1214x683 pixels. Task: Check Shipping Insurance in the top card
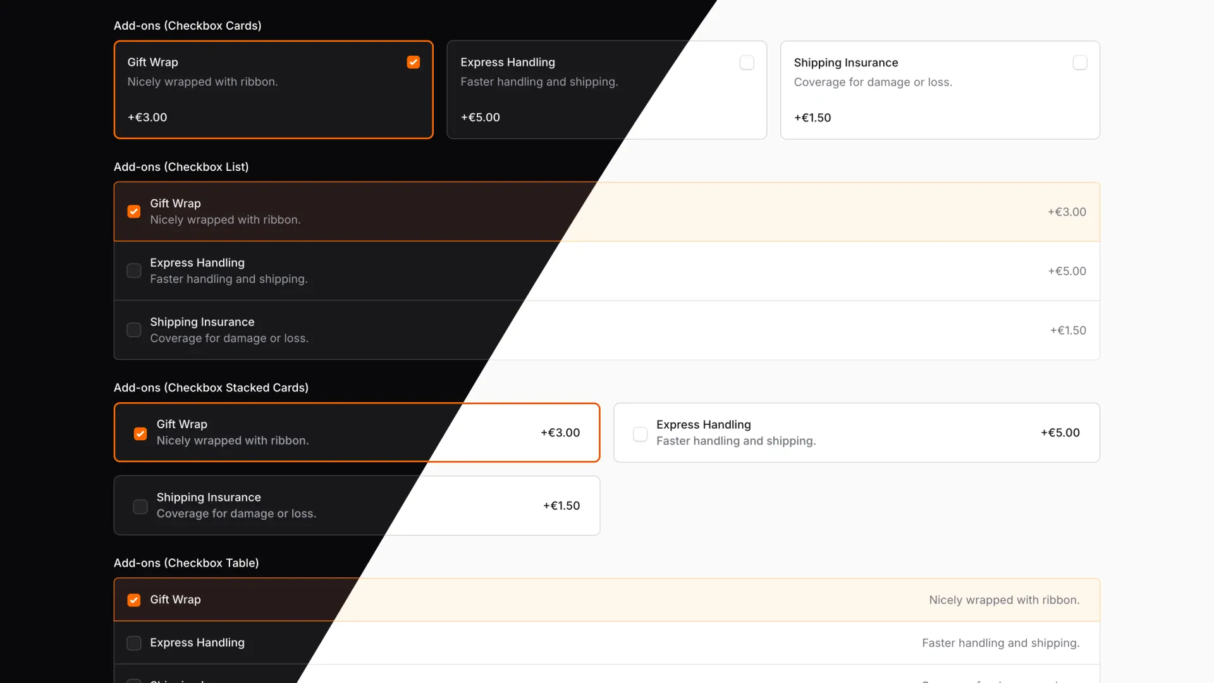coord(1079,62)
